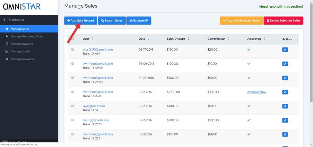The image size is (313, 147).
Task: Edit the sale with Trans ID: 2323
Action: [x=285, y=120]
